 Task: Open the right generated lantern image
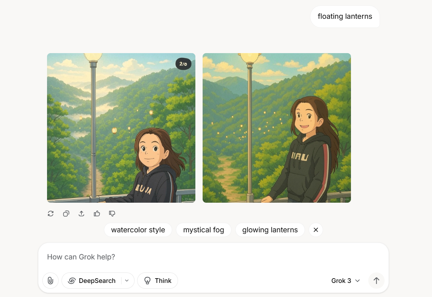point(277,128)
